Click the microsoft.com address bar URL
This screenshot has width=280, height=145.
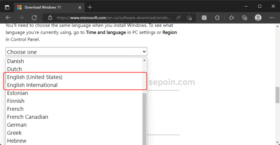click(114, 18)
